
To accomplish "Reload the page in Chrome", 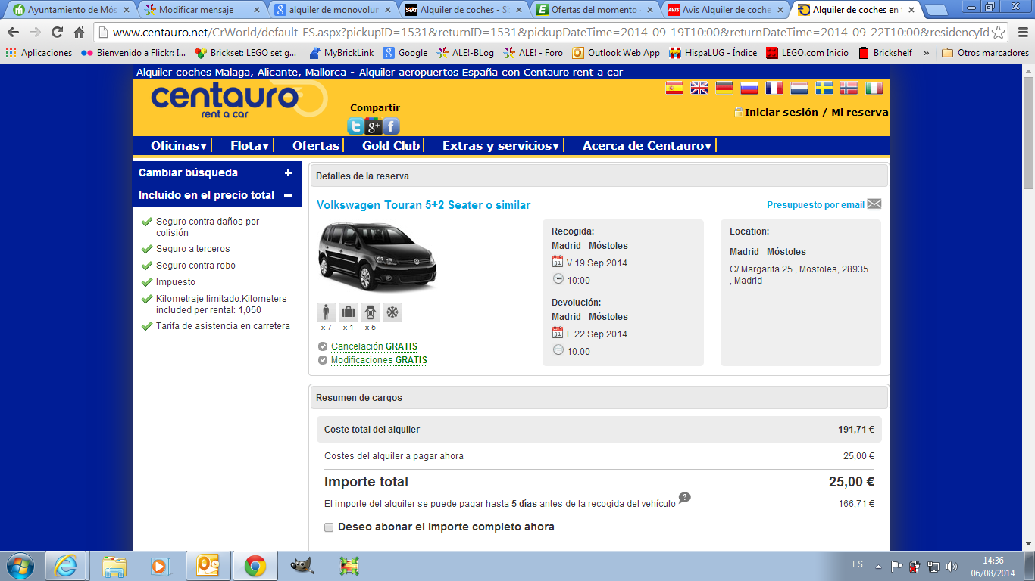I will coord(57,33).
